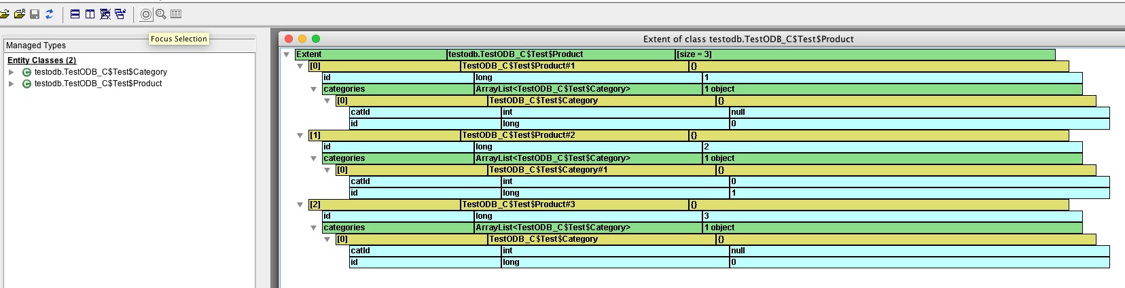Viewport: 1125px width, 288px height.
Task: Collapse the TestODB_C$Test$Product#2 row
Action: [x=300, y=135]
